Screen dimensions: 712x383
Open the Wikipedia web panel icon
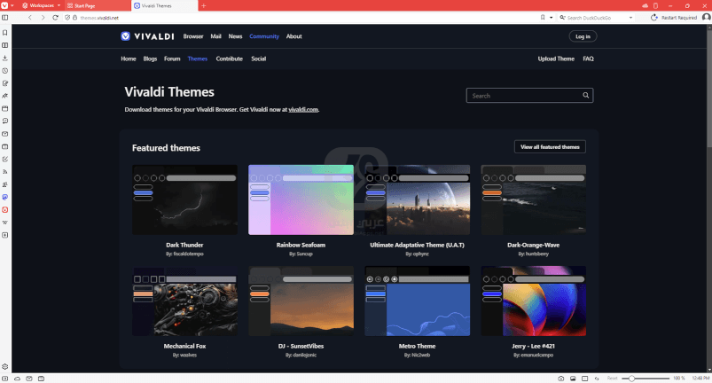pyautogui.click(x=5, y=223)
